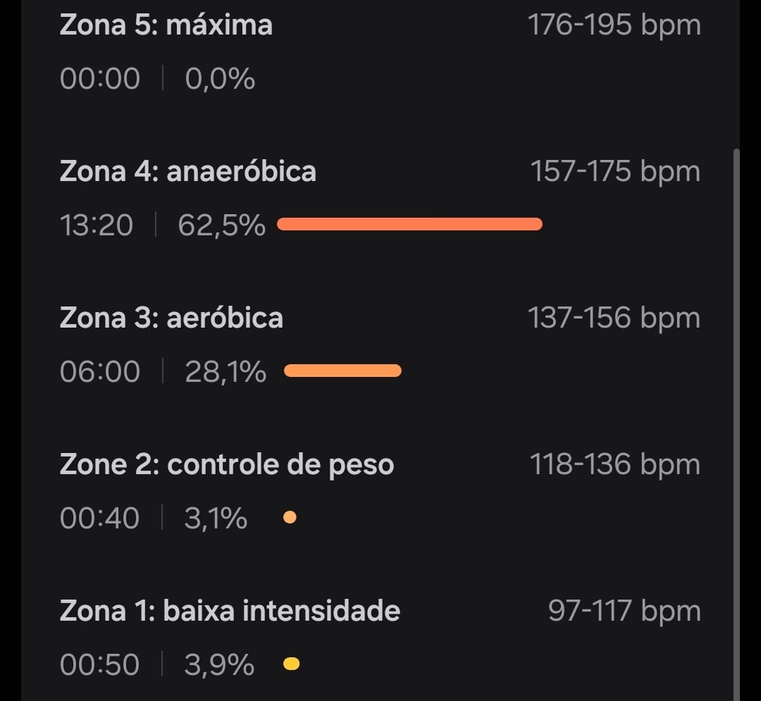This screenshot has width=761, height=701.
Task: Tap the 157-175 bpm range label
Action: (615, 171)
